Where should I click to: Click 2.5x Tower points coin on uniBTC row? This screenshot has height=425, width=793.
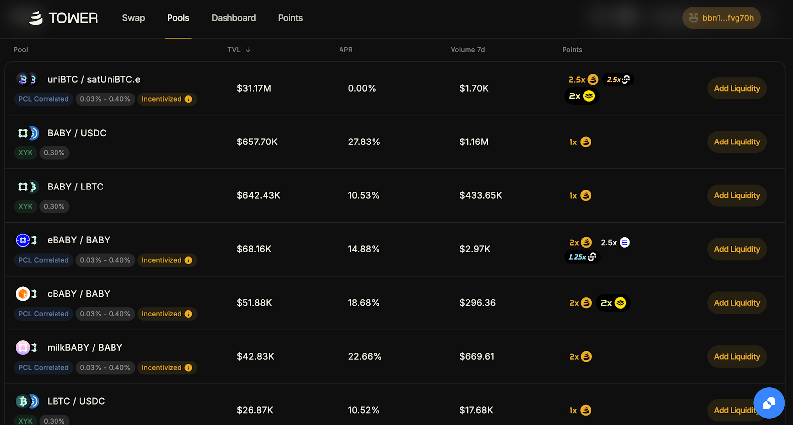coord(583,79)
